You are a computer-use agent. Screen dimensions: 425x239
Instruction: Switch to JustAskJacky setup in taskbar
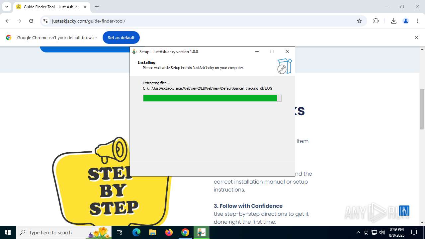click(201, 232)
